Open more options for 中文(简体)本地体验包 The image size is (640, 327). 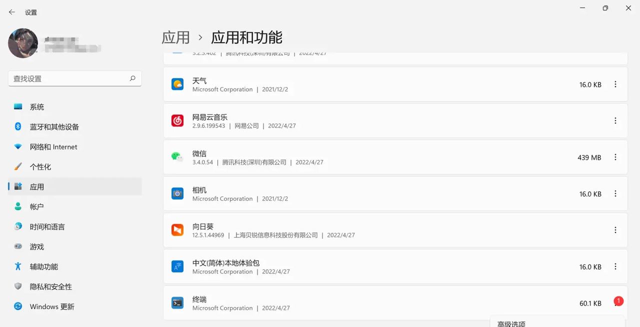click(615, 266)
